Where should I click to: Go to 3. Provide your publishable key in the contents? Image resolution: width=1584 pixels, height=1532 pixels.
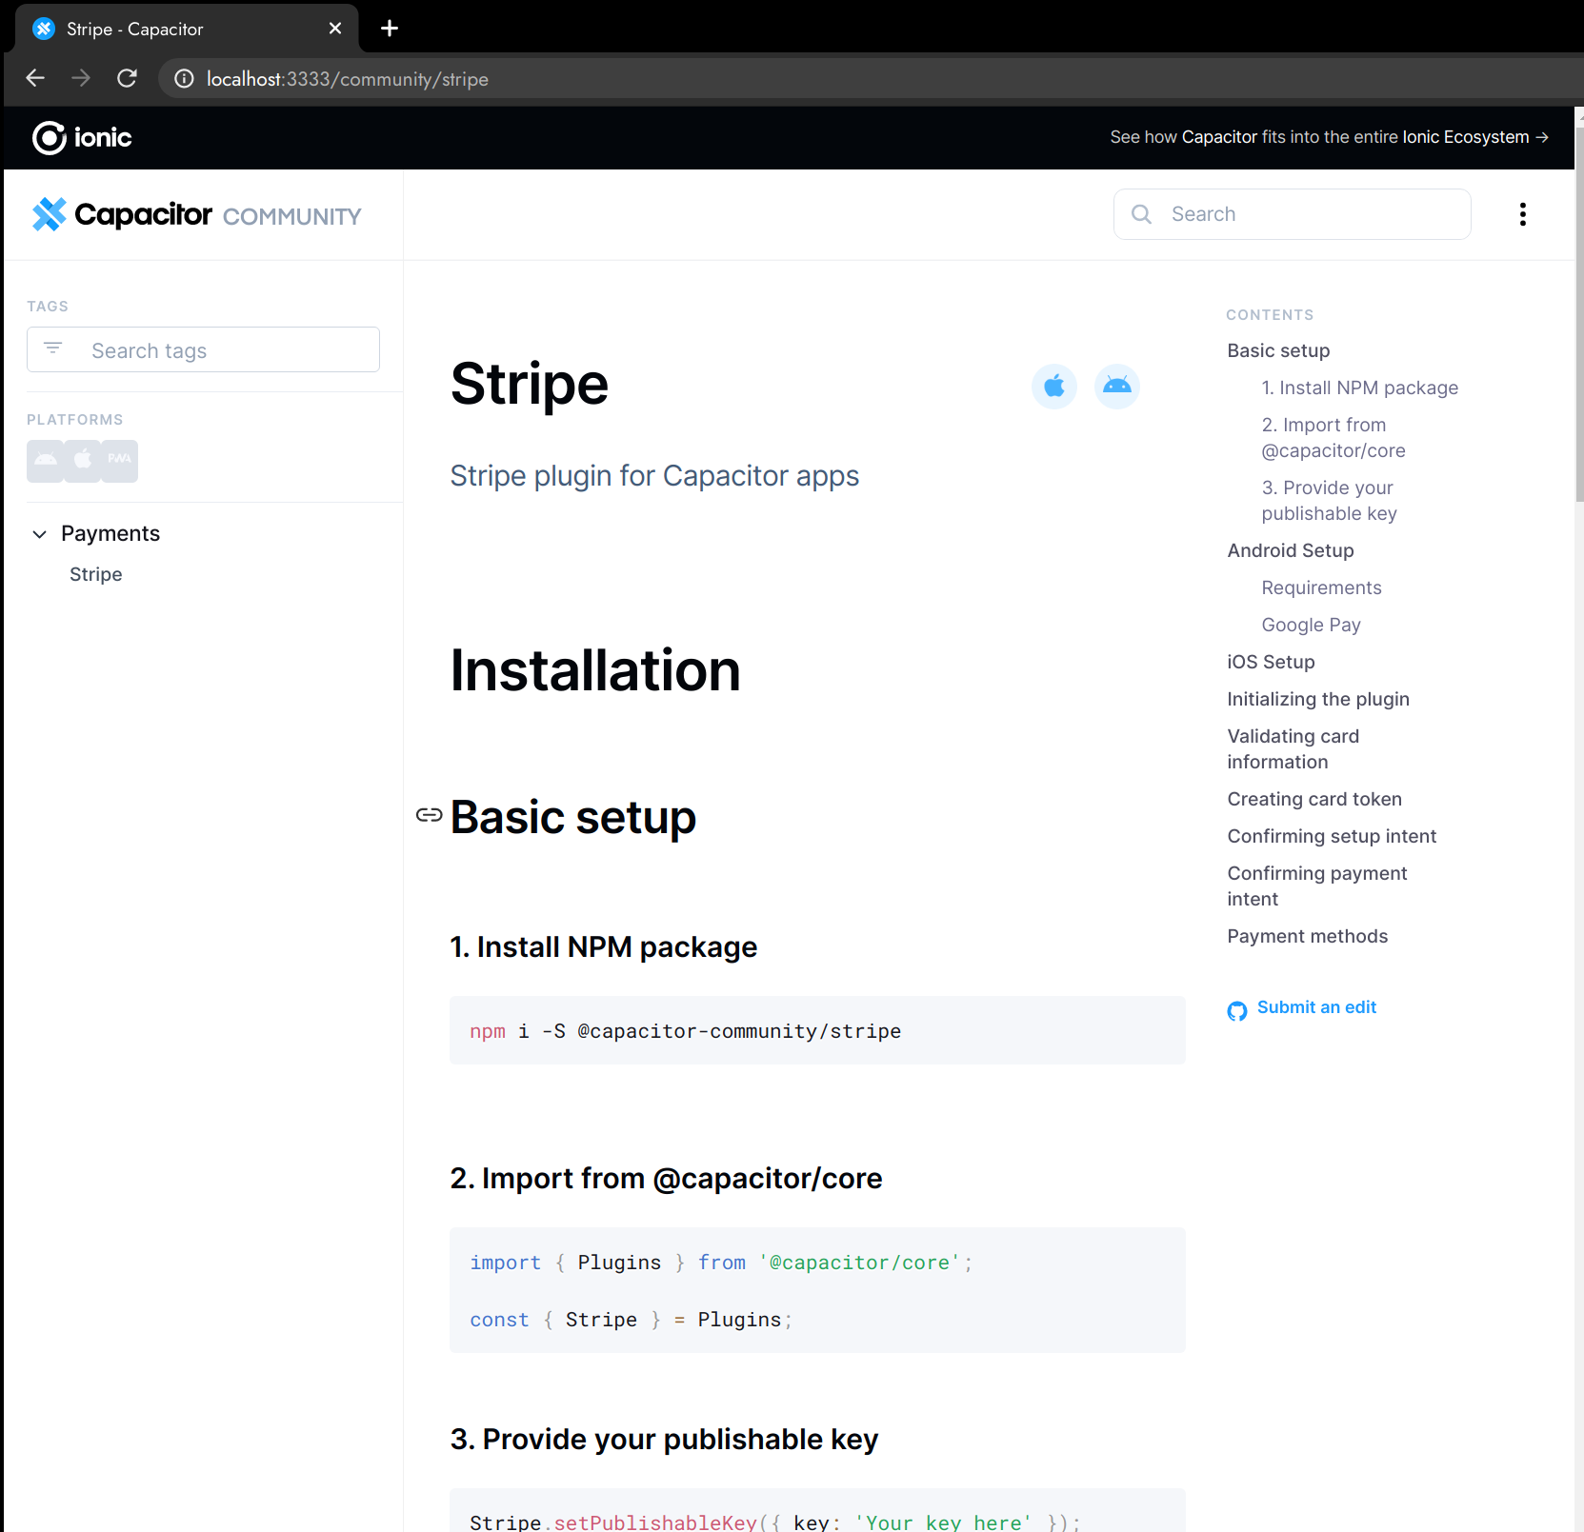(x=1329, y=501)
